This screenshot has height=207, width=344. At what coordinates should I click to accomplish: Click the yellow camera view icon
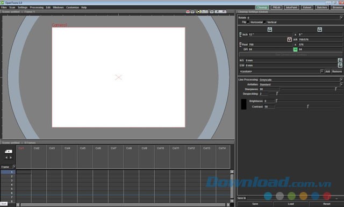click(198, 12)
